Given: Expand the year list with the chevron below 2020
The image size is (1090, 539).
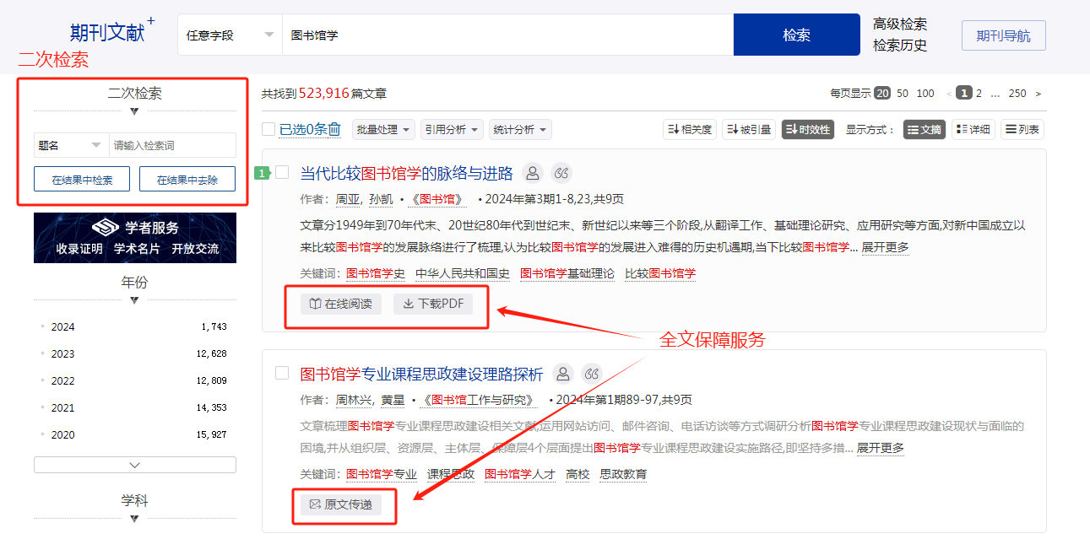Looking at the screenshot, I should coord(134,465).
